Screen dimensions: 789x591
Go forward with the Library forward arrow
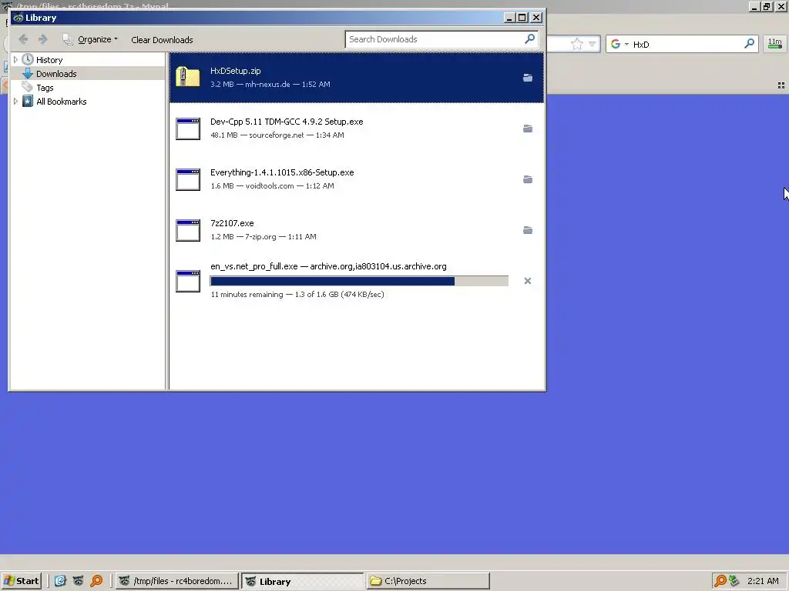[43, 39]
